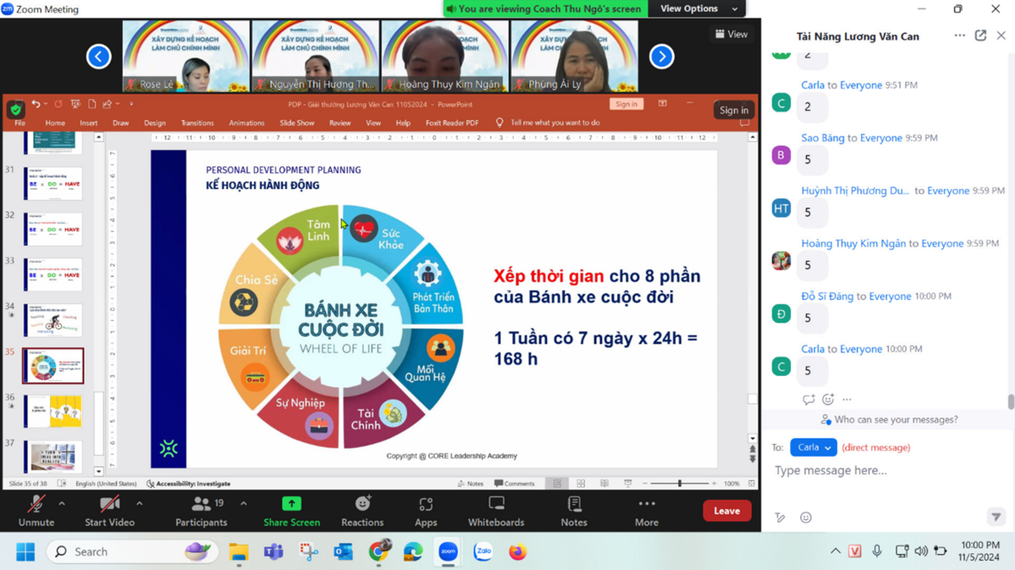Open Microsoft Teams from taskbar
Screen dimensions: 1015x570
tap(273, 551)
